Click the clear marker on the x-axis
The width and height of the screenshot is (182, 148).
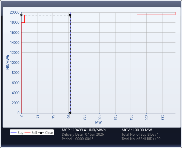70,113
